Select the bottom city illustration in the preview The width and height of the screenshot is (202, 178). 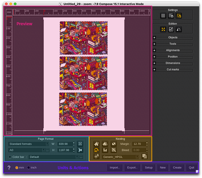click(83, 109)
